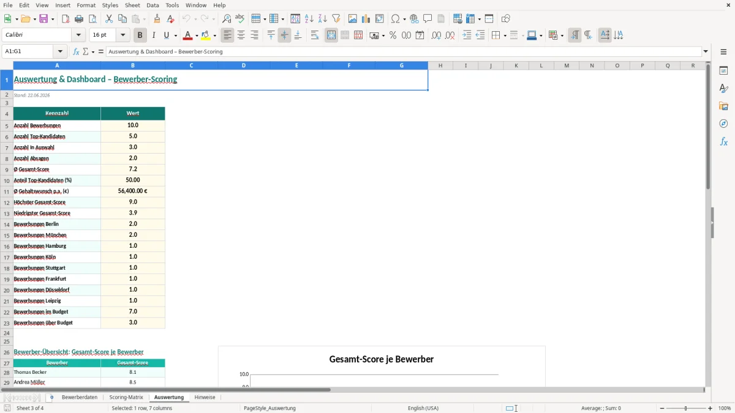Expand the formula bar
This screenshot has height=413, width=735.
706,52
